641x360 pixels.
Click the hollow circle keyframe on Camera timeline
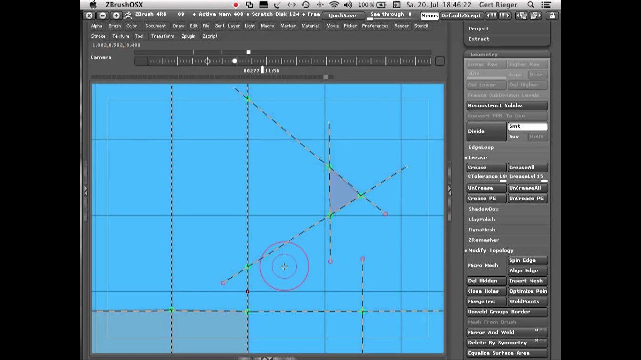[x=208, y=61]
